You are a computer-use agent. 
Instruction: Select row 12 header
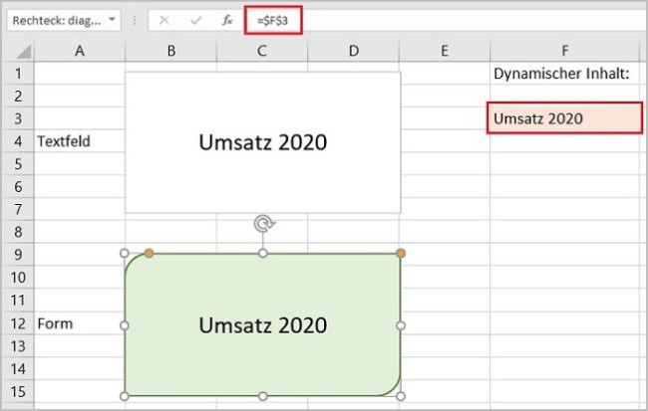tap(18, 323)
